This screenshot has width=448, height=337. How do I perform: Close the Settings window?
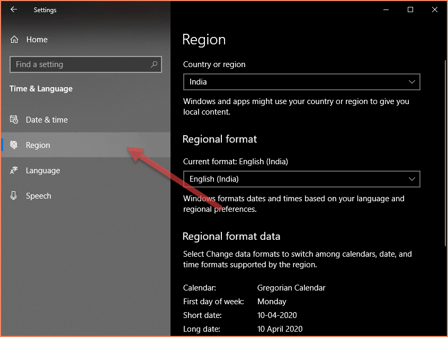[x=434, y=10]
